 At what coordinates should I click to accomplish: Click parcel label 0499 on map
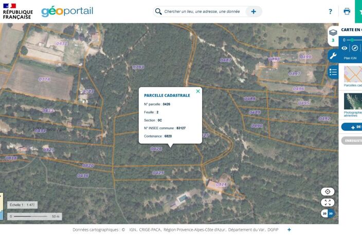pyautogui.click(x=305, y=56)
